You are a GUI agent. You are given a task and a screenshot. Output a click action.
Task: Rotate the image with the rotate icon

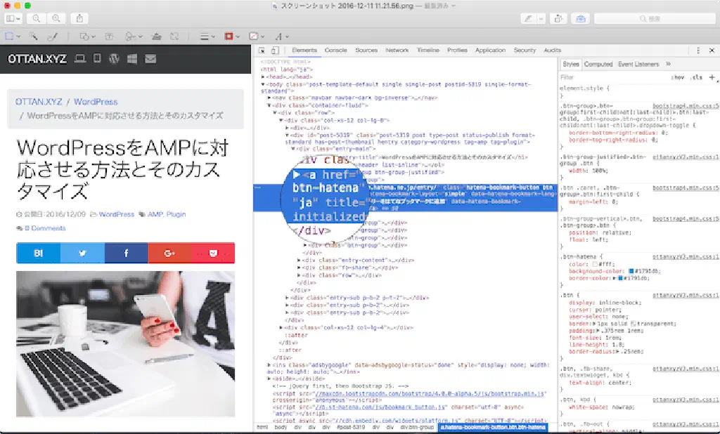(x=559, y=18)
